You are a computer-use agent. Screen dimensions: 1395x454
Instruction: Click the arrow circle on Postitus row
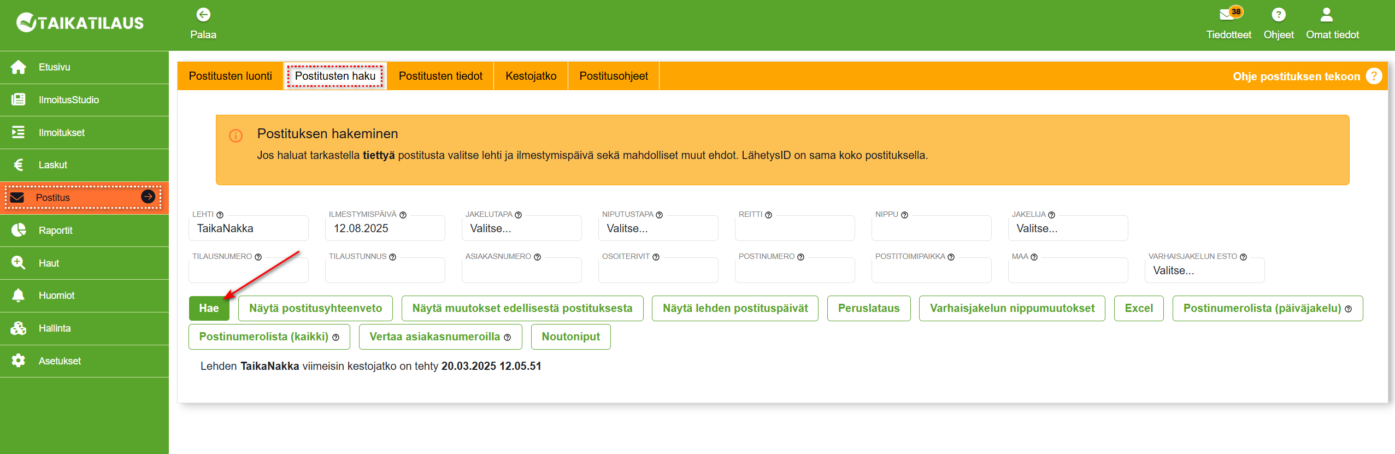tap(148, 197)
